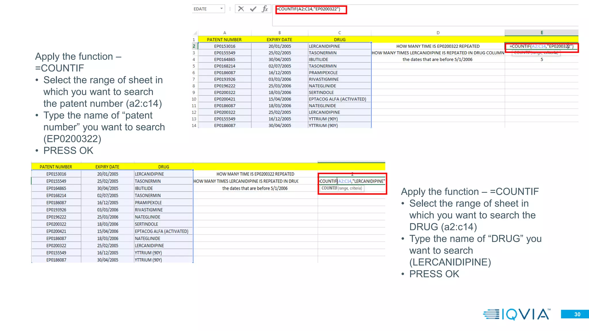Click cell EP0200421 in top sheet
Viewport: 589px width, 331px height.
click(225, 99)
